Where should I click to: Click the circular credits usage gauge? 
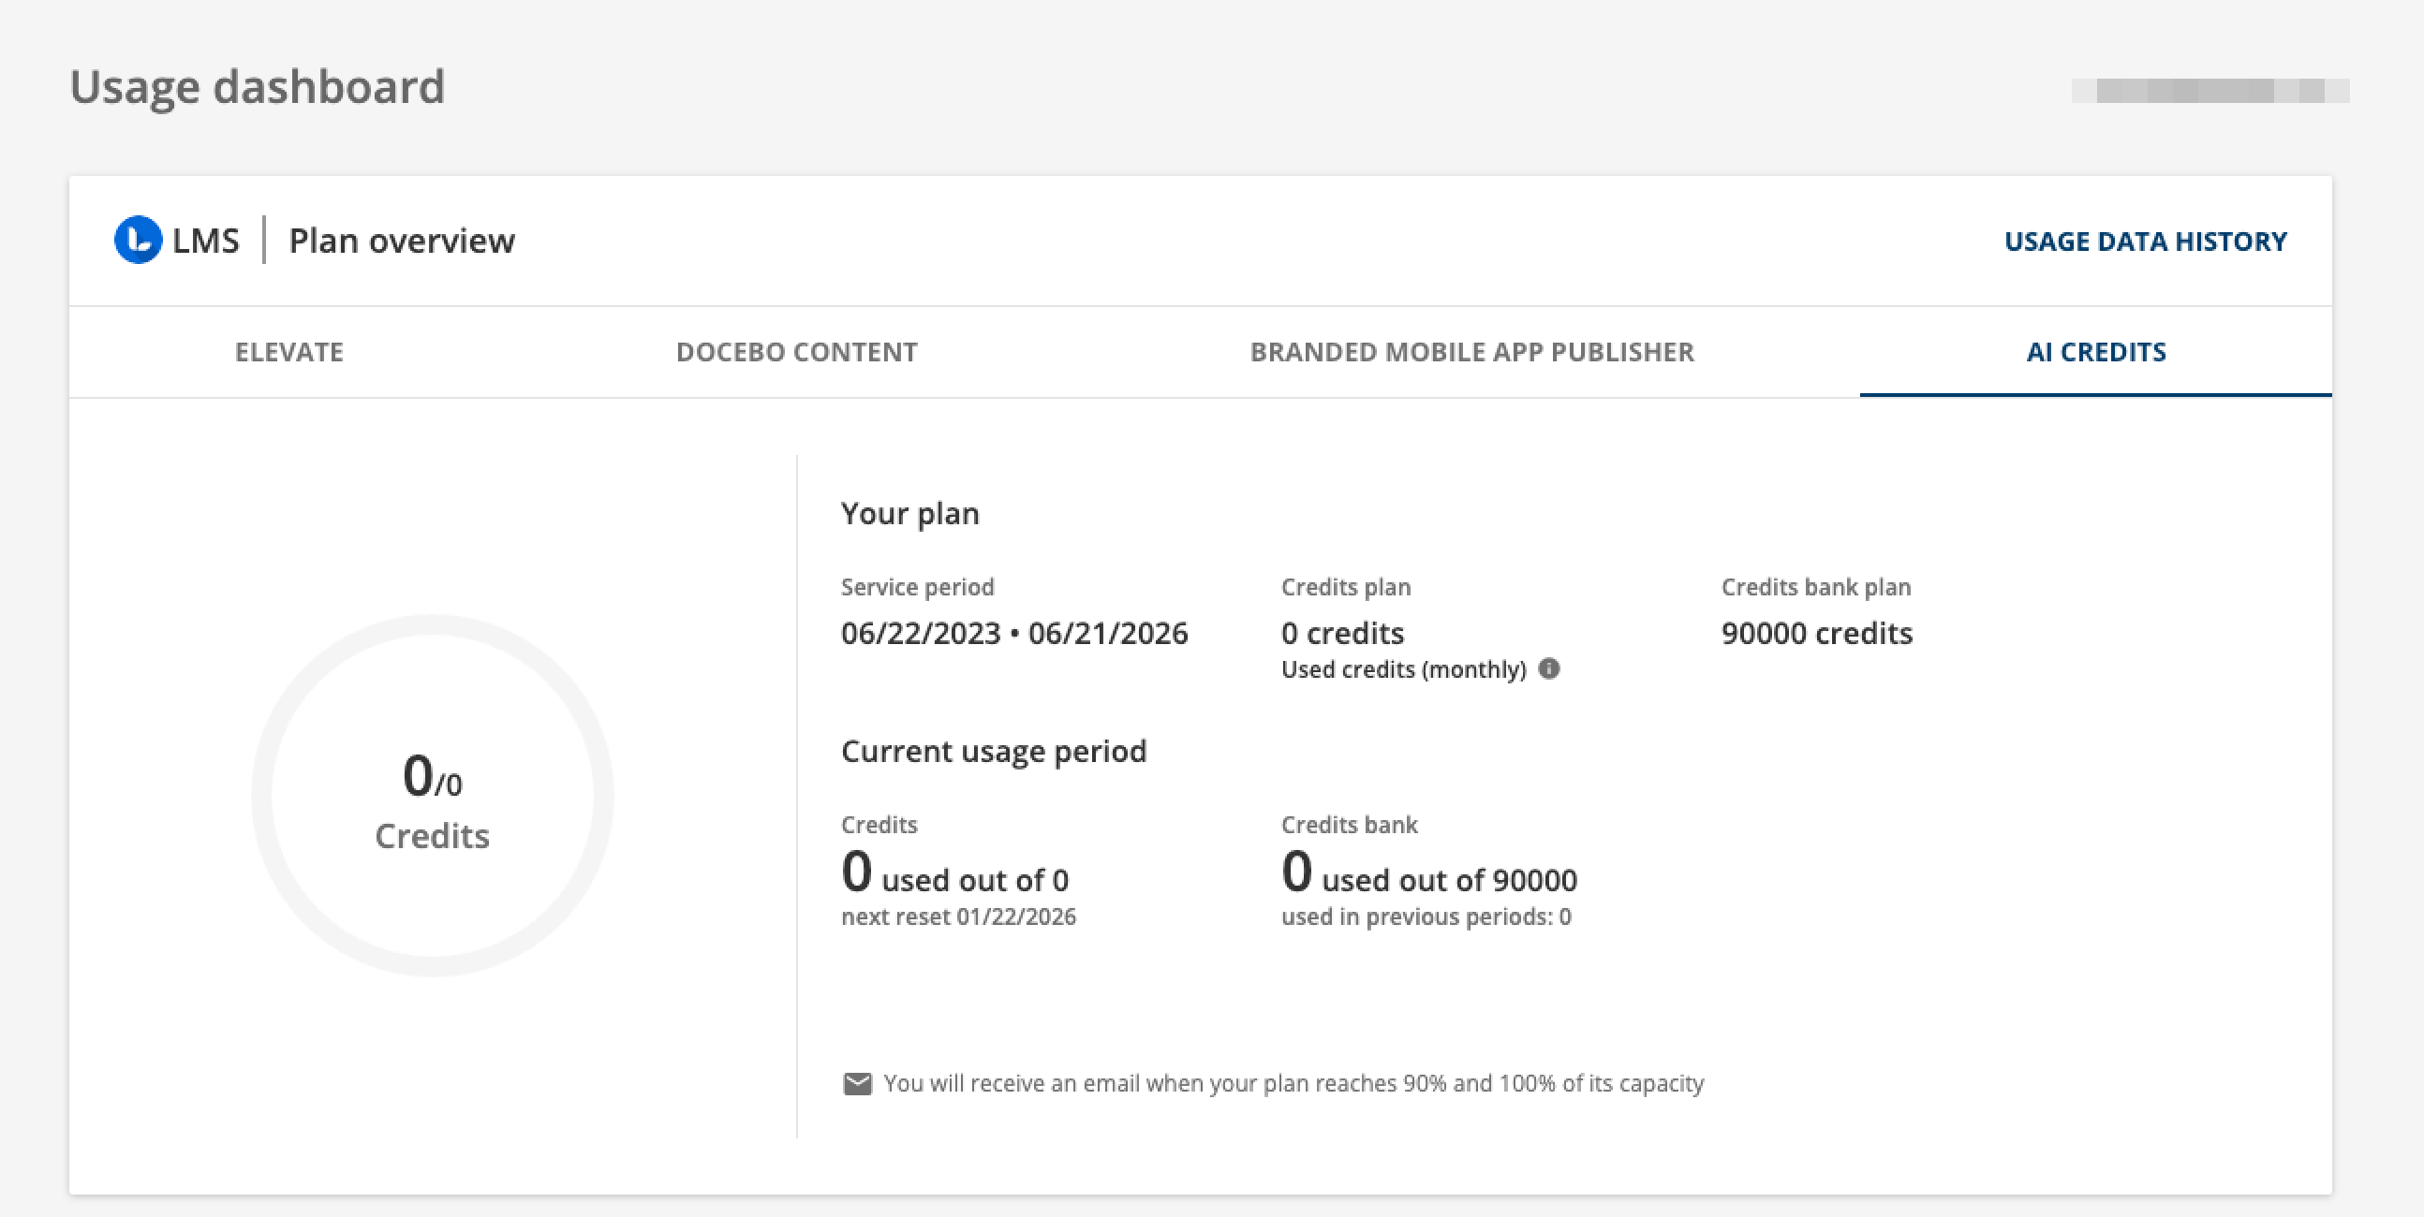pos(432,796)
